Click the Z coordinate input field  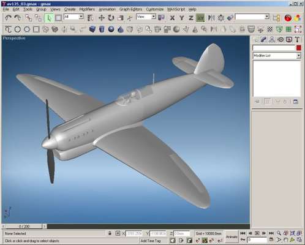pos(182,233)
